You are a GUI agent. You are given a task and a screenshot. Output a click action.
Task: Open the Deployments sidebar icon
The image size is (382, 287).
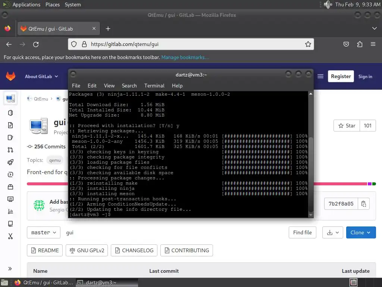pyautogui.click(x=10, y=175)
